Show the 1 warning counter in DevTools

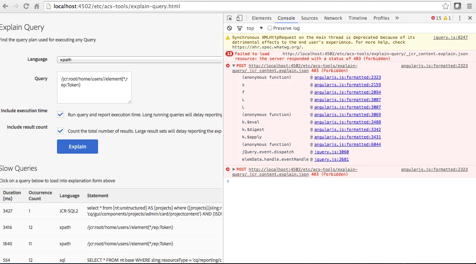pyautogui.click(x=447, y=18)
